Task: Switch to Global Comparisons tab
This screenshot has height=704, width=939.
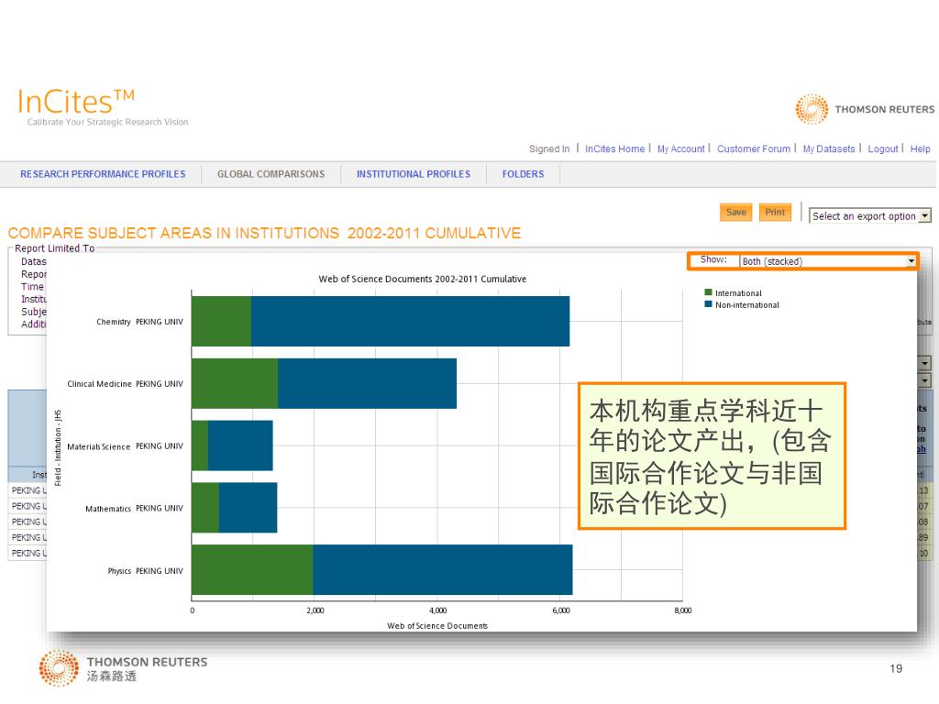Action: pyautogui.click(x=271, y=174)
